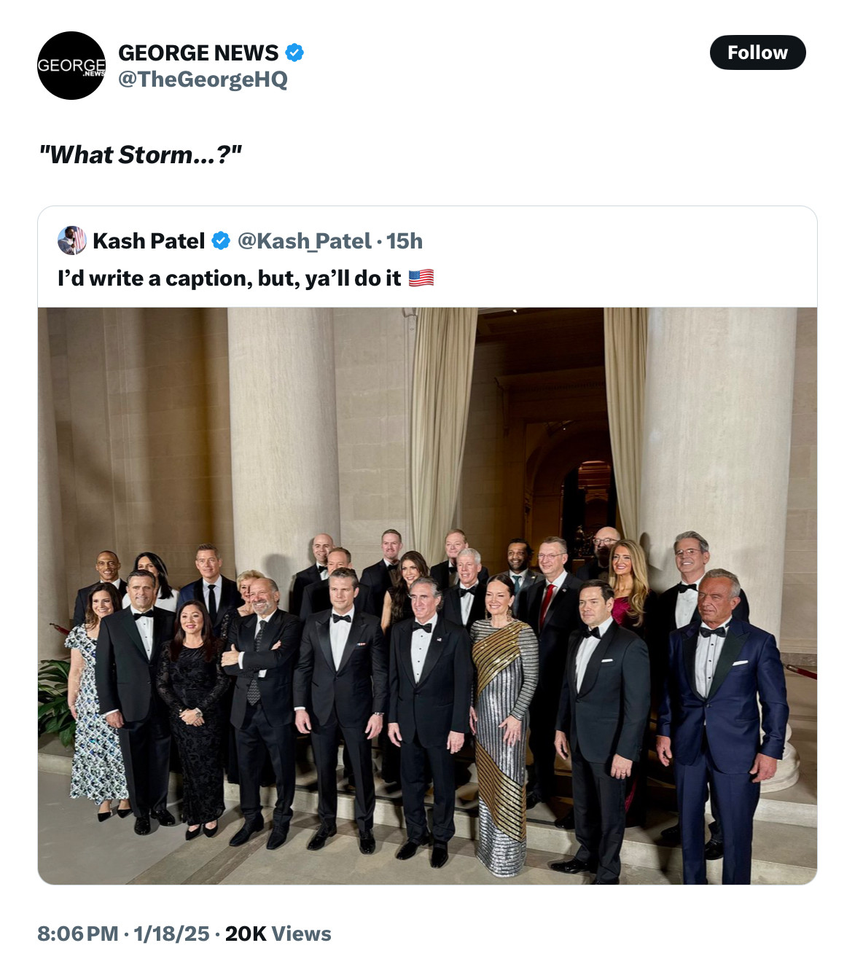The width and height of the screenshot is (855, 959).
Task: Open the GEORGE NEWS profile avatar
Action: click(71, 66)
